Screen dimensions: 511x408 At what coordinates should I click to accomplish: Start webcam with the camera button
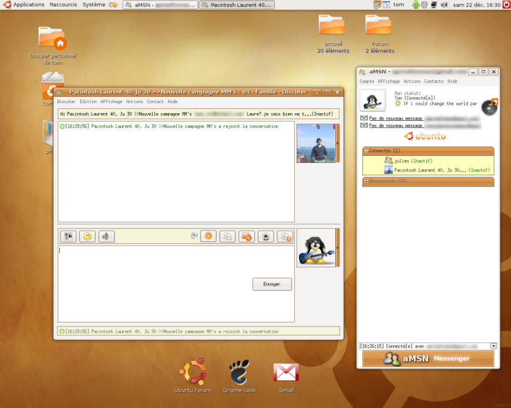(x=266, y=236)
